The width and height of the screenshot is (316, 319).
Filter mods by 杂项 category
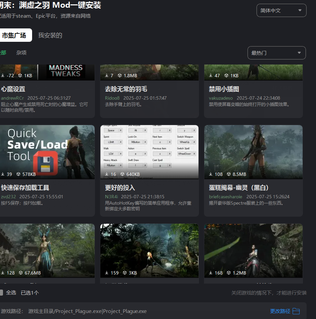(x=21, y=53)
